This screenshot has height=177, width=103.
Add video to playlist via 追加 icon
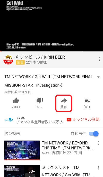point(87,101)
